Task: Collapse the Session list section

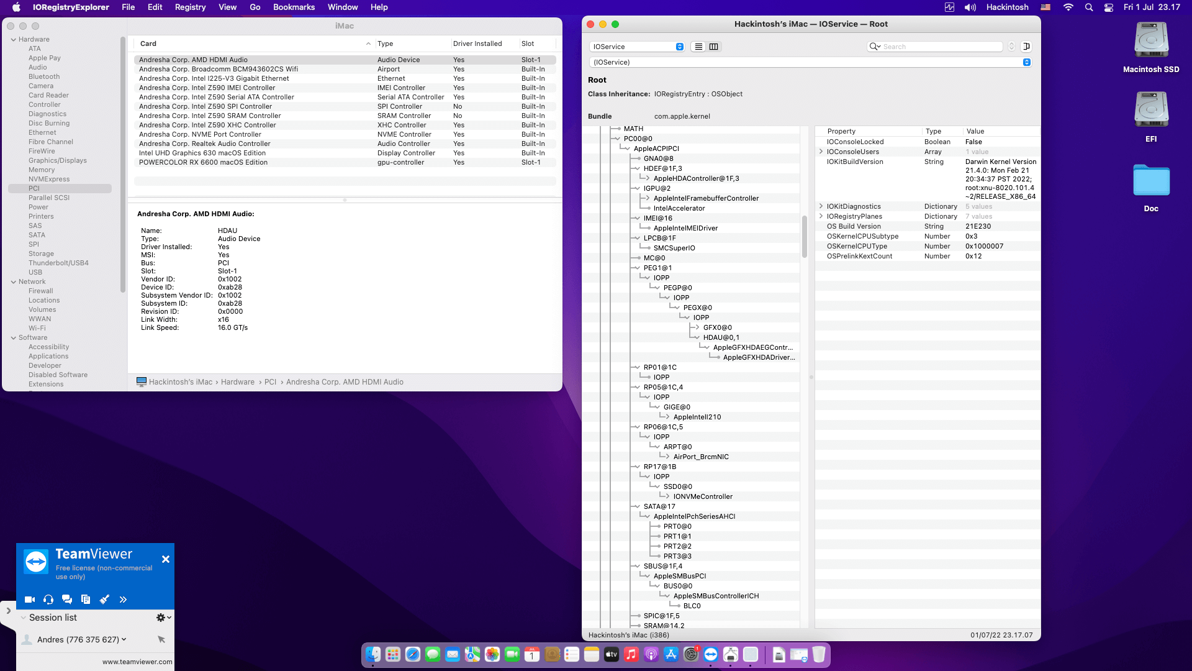Action: pos(24,618)
